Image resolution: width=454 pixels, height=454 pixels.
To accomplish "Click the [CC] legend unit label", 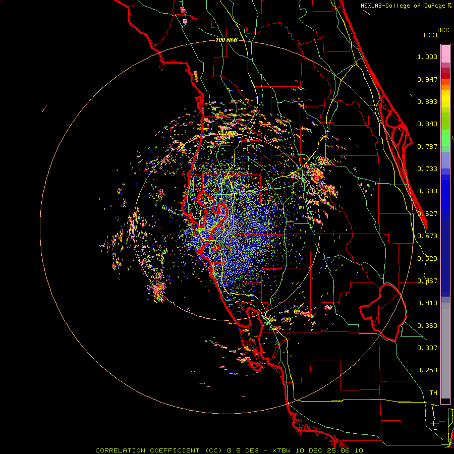I will [x=430, y=35].
